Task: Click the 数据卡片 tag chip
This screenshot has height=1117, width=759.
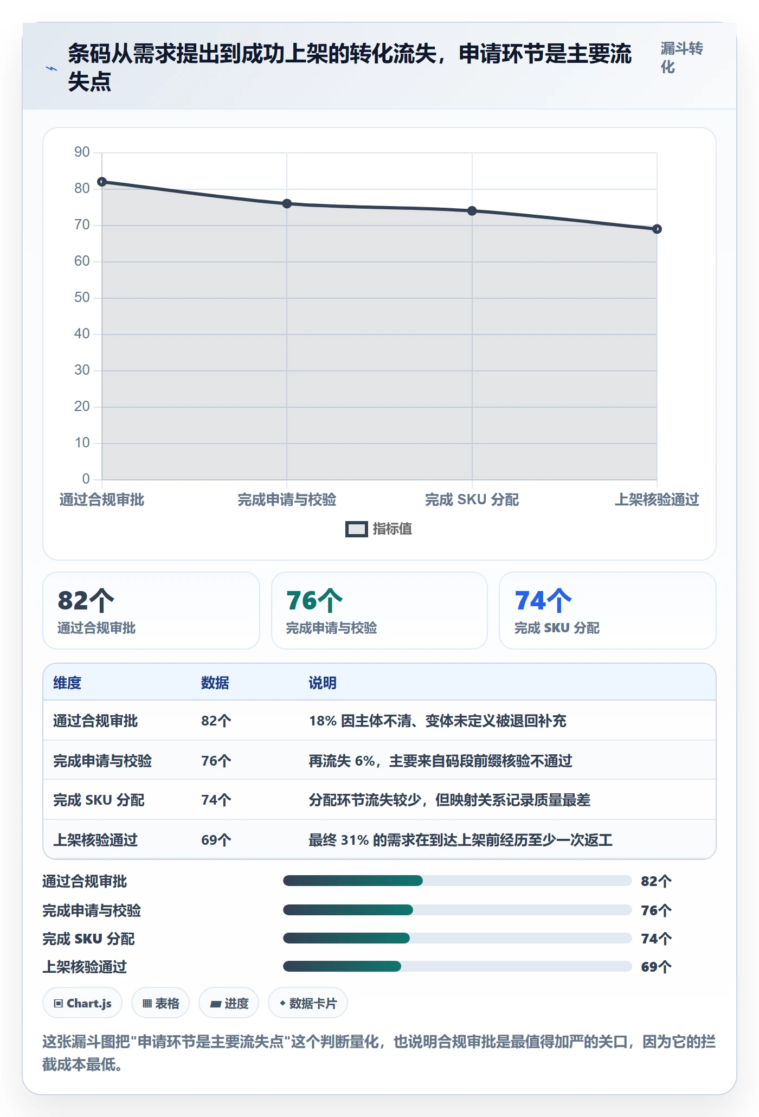Action: coord(308,1003)
